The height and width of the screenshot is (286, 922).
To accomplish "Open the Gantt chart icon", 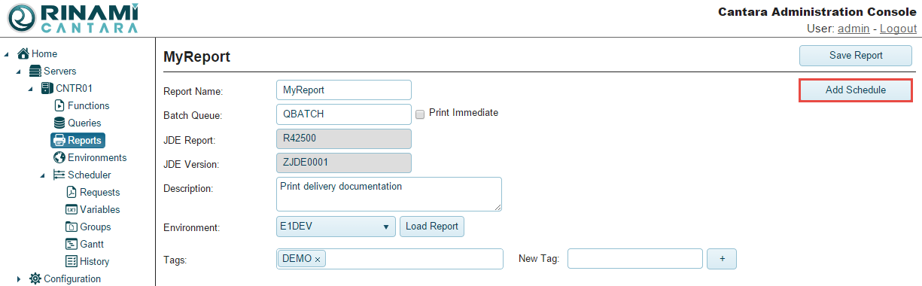I will tap(72, 244).
